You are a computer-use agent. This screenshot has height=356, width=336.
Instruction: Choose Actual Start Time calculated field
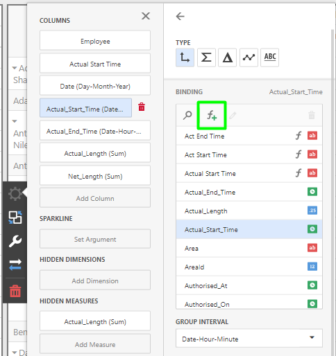[249, 173]
